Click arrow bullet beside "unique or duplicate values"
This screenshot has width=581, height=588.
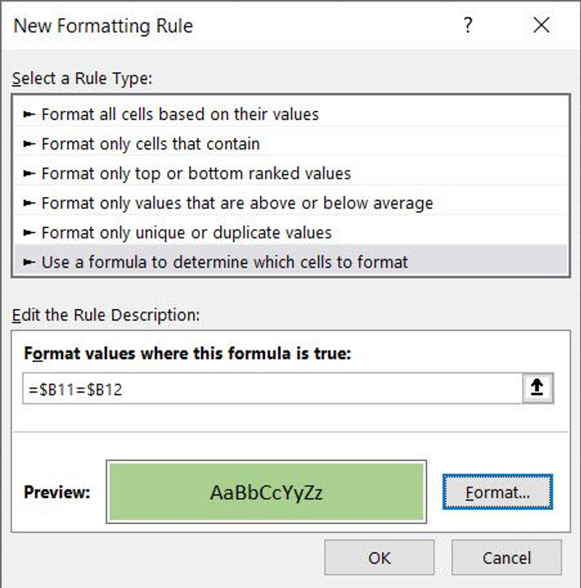point(29,233)
